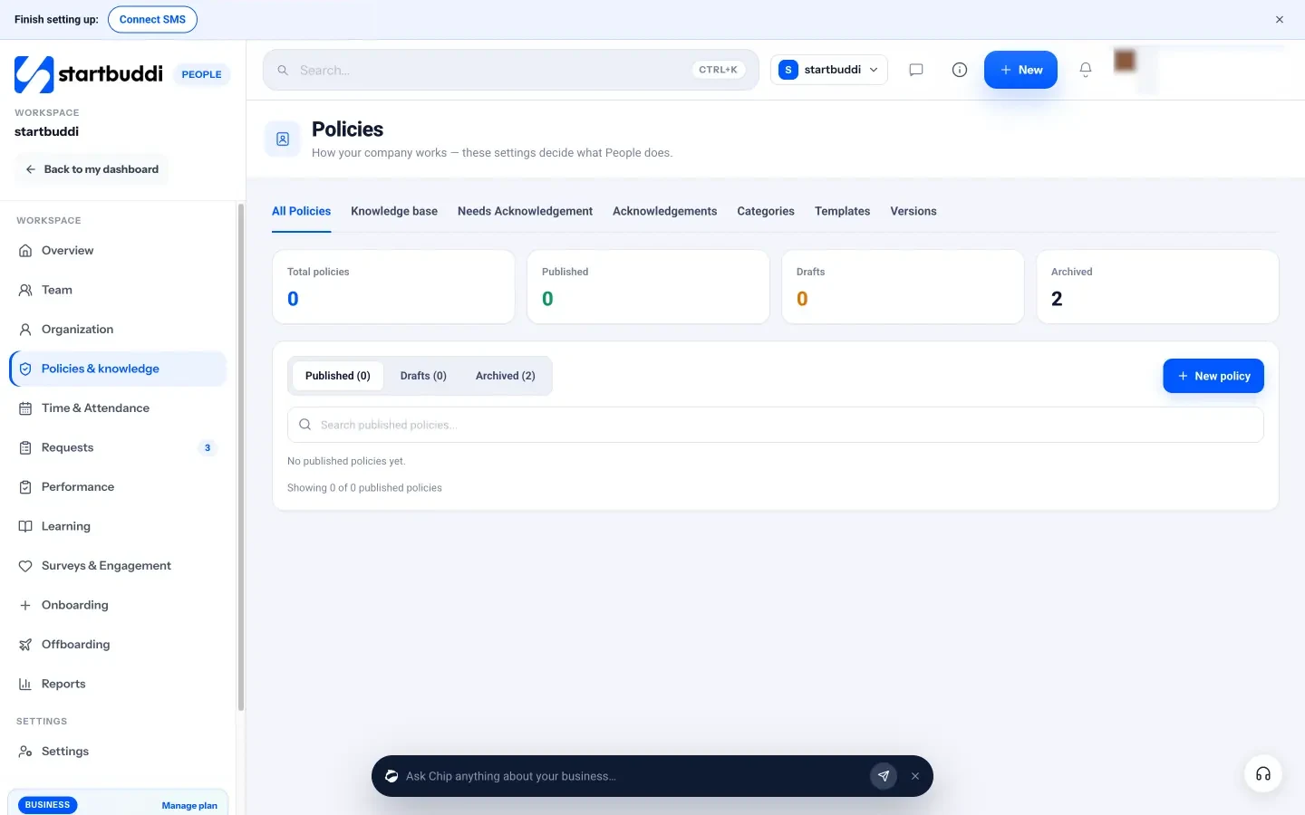Click the Team people icon
The height and width of the screenshot is (815, 1305).
coord(25,290)
